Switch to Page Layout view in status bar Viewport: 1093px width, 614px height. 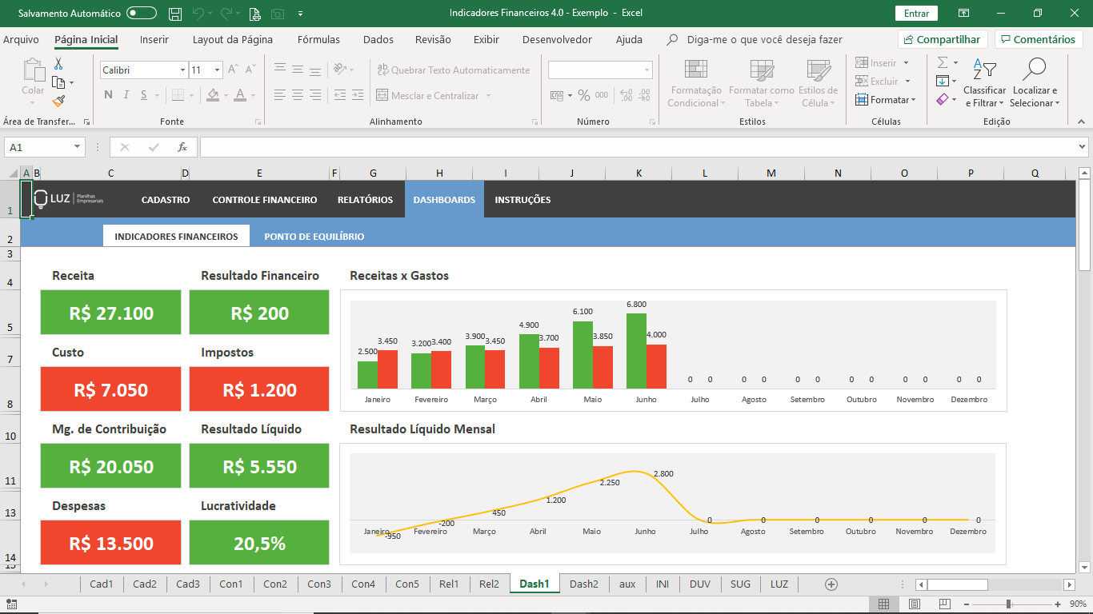915,604
